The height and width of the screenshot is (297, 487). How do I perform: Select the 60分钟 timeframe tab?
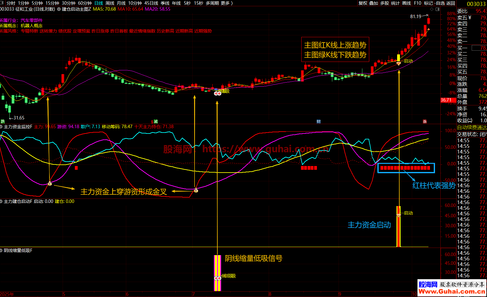coord(85,3)
